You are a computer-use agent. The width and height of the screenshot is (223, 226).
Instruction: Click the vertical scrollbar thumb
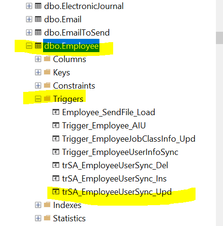[x=219, y=38]
